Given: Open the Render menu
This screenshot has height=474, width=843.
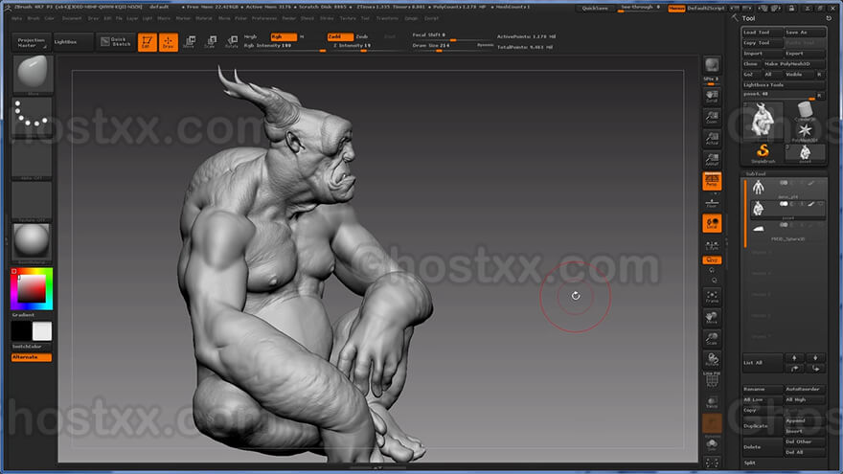Looking at the screenshot, I should 288,18.
